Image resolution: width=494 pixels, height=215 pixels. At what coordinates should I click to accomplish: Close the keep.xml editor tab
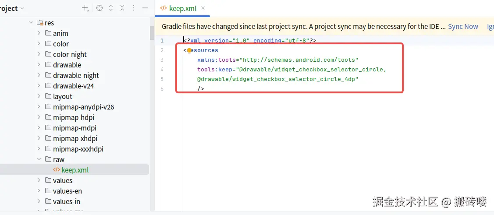point(203,8)
